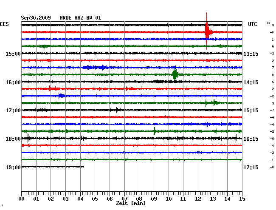
Task: Click the DC offset value "7"
Action: click(273, 68)
